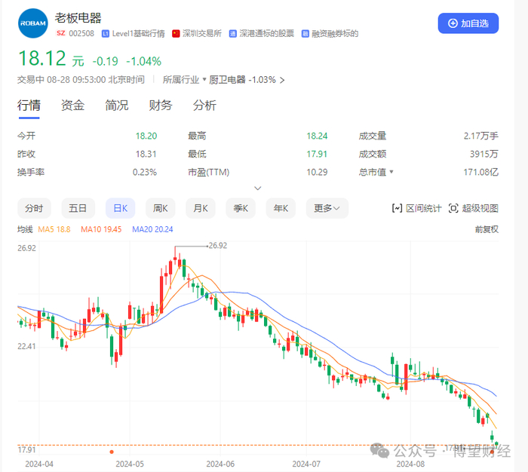
Task: Click the SZ exchange badge icon
Action: [x=60, y=33]
